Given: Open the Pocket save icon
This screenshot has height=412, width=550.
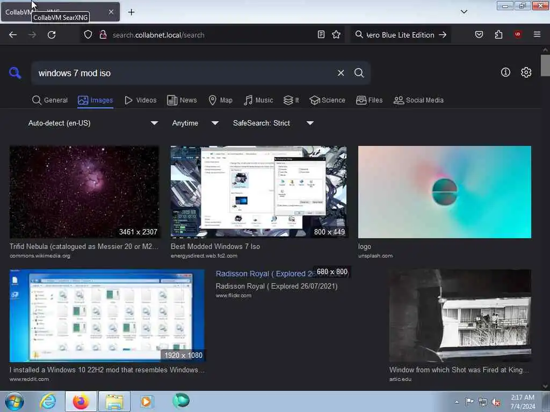Looking at the screenshot, I should 479,34.
